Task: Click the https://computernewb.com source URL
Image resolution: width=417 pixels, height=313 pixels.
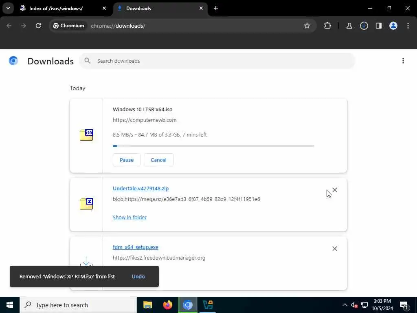Action: tap(145, 120)
